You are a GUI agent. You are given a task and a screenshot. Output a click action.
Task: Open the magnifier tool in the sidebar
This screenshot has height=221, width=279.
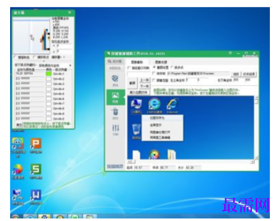[115, 61]
